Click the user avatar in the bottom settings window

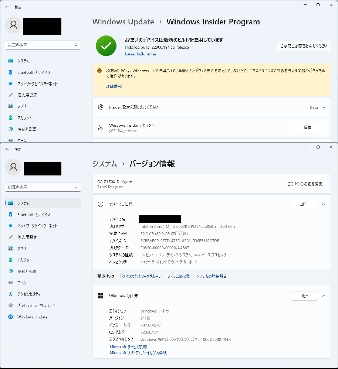(x=13, y=167)
